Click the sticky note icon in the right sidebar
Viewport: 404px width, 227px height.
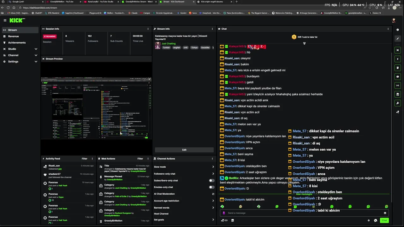pos(397,68)
